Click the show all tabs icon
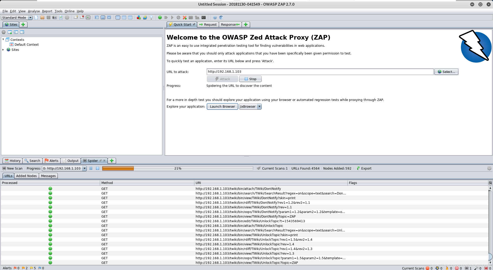 coord(76,17)
